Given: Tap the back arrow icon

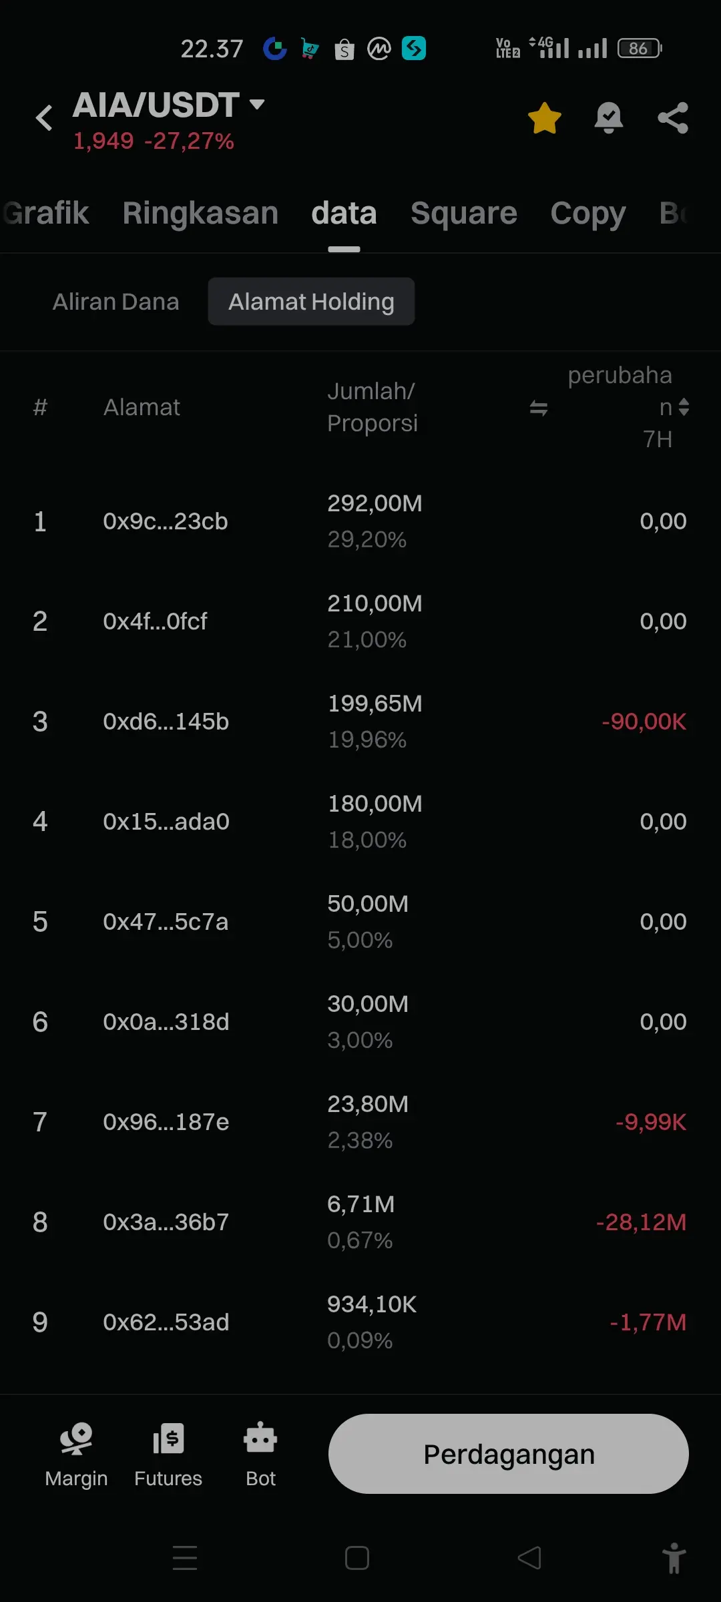Looking at the screenshot, I should pyautogui.click(x=44, y=118).
